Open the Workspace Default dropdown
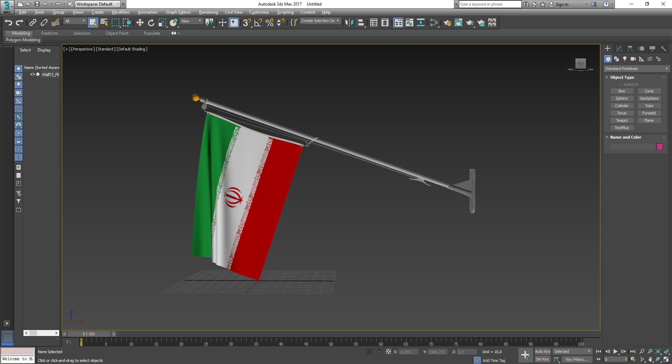 pyautogui.click(x=97, y=4)
